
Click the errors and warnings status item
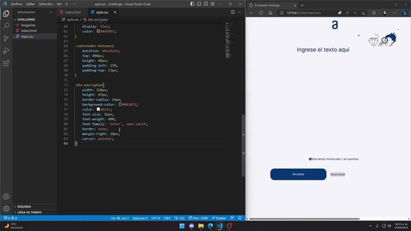click(x=10, y=218)
